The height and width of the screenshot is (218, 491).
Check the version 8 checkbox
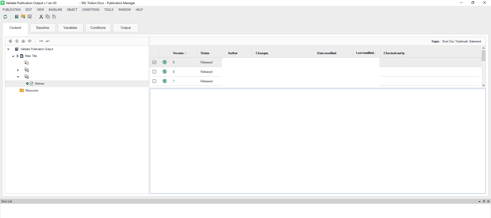click(x=154, y=72)
